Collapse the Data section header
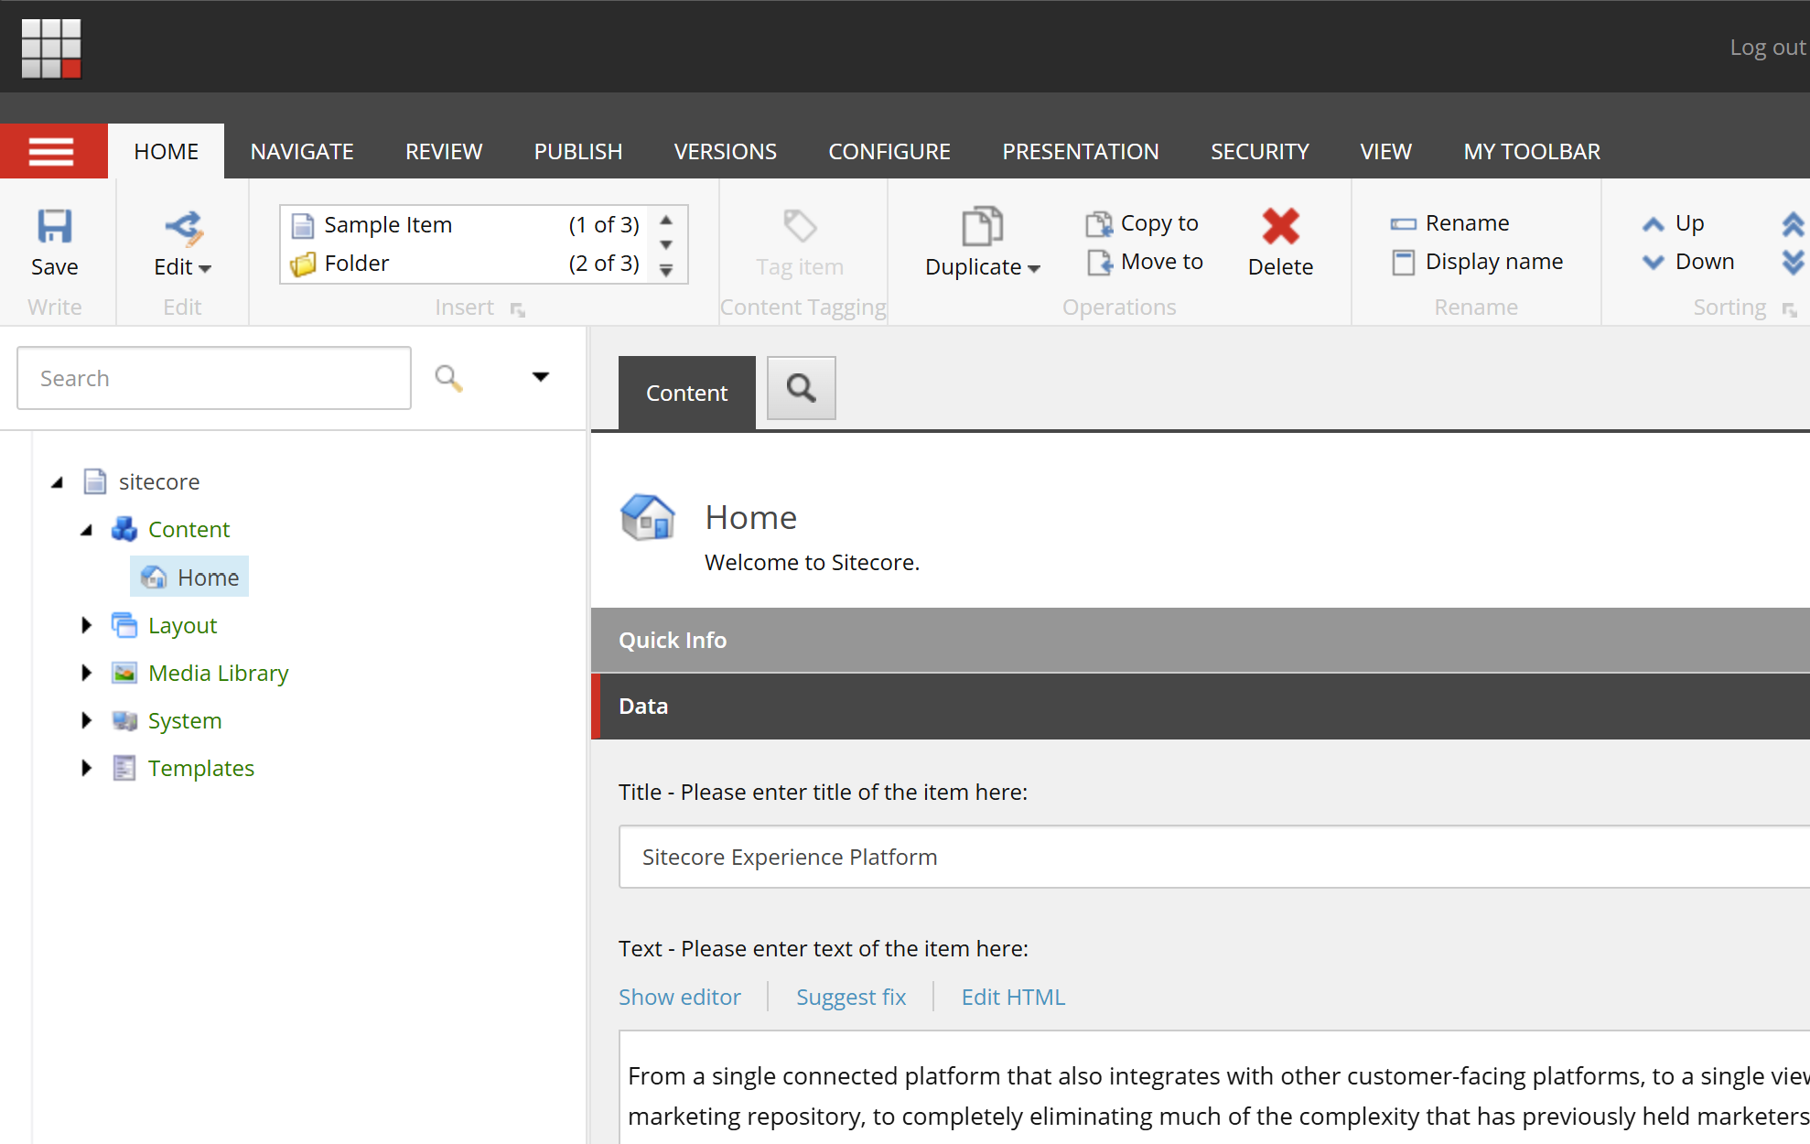This screenshot has width=1810, height=1144. click(1201, 706)
